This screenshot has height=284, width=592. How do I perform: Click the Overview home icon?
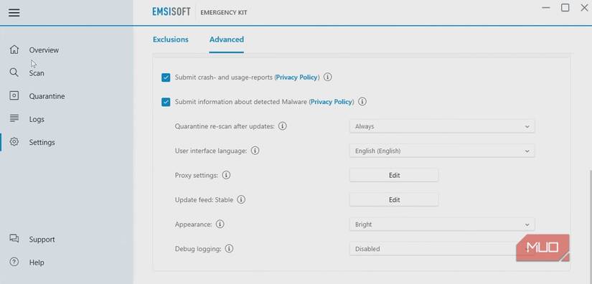[14, 49]
